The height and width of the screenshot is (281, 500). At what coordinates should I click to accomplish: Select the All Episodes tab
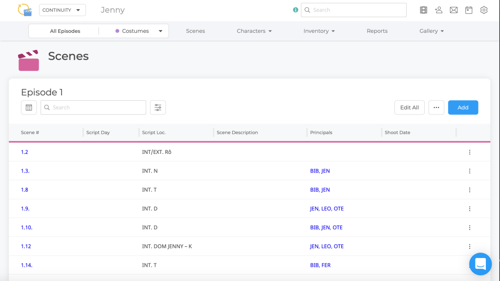coord(65,31)
